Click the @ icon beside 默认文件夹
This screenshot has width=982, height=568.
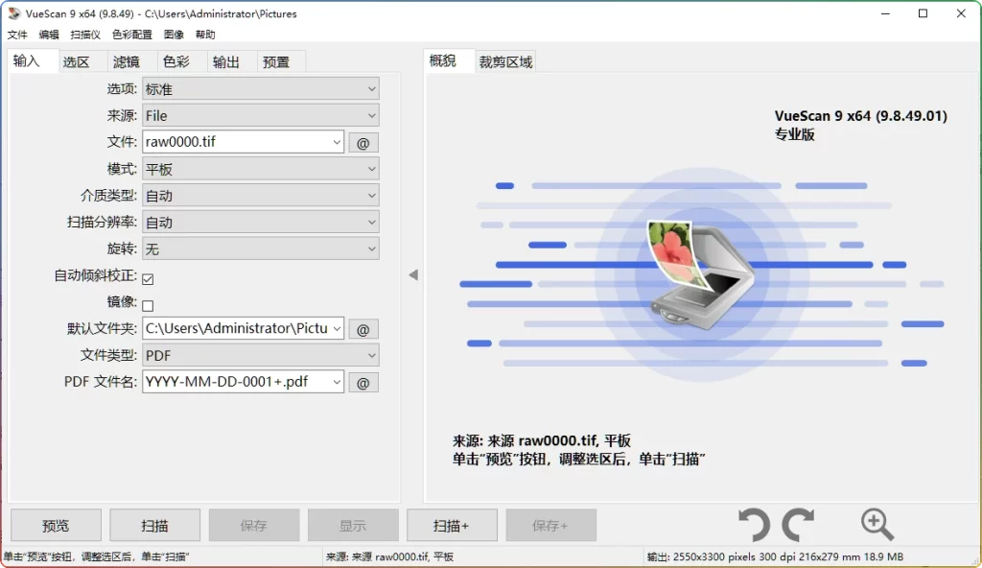362,328
